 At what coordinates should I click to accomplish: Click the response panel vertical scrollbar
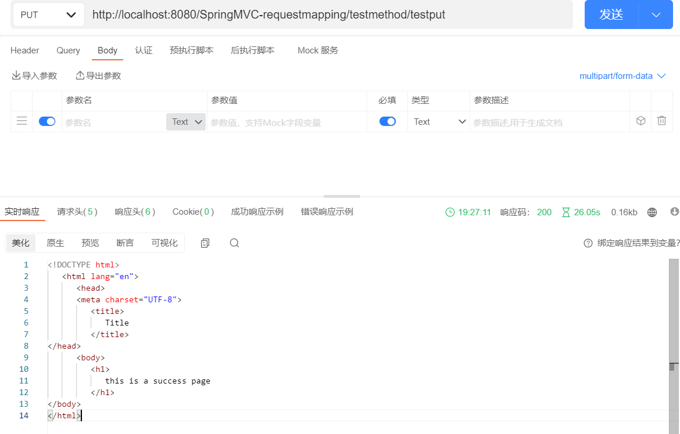click(674, 346)
